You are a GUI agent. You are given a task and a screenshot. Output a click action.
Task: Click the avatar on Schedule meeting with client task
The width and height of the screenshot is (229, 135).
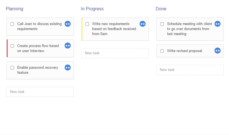tap(218, 24)
